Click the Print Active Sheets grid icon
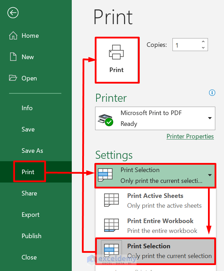Screen dimensions: 224x271 click(111, 200)
